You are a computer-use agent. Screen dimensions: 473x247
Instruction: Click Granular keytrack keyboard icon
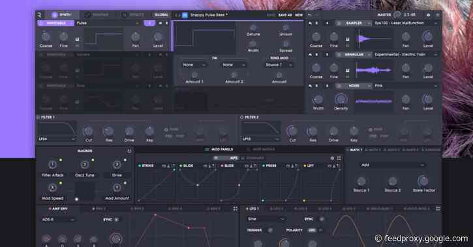[x=348, y=70]
